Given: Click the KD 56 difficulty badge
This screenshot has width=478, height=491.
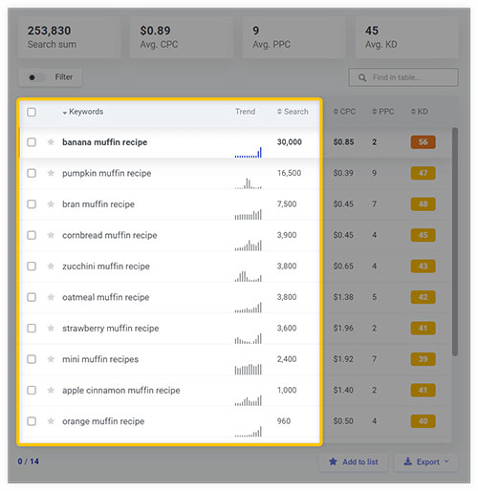Looking at the screenshot, I should tap(423, 141).
